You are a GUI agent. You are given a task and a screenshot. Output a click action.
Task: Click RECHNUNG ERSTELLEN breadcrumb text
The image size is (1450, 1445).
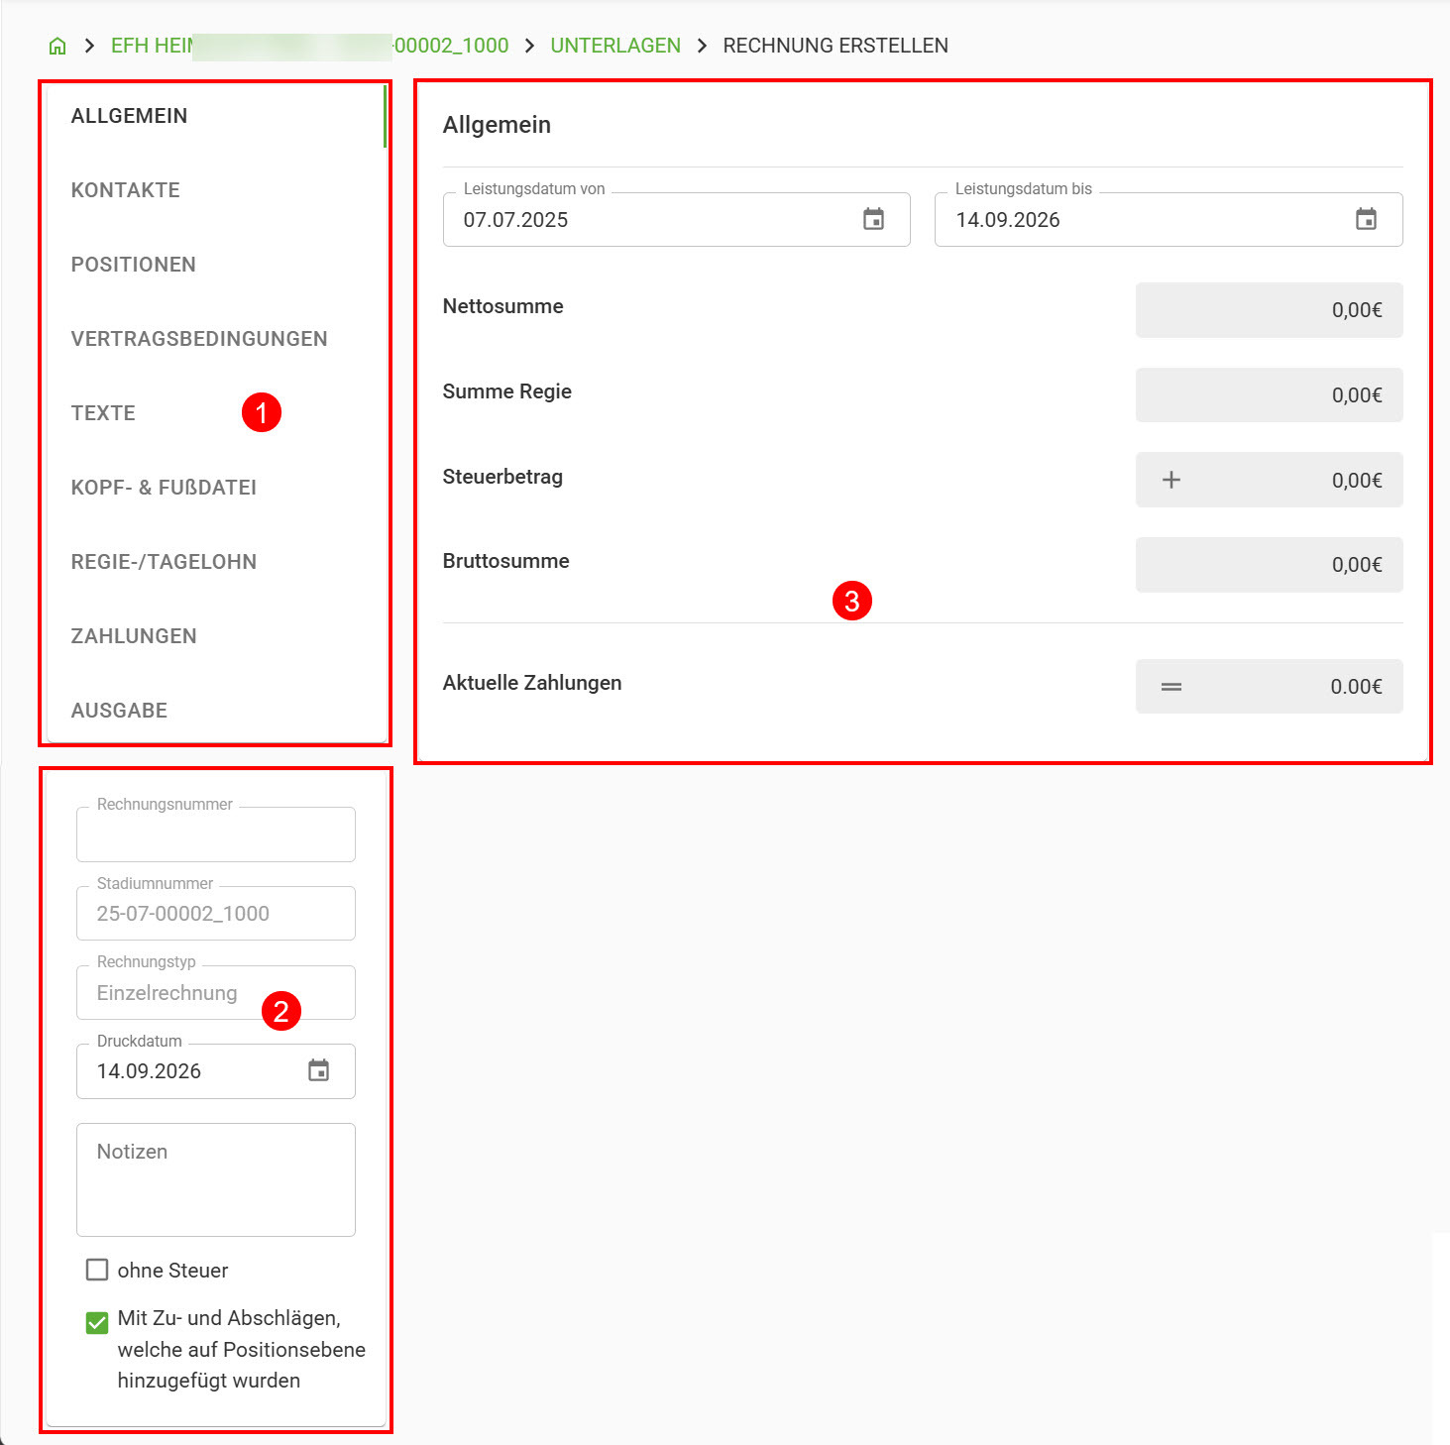coord(836,46)
